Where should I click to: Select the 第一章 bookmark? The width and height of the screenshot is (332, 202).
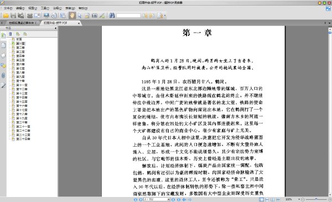click(20, 43)
